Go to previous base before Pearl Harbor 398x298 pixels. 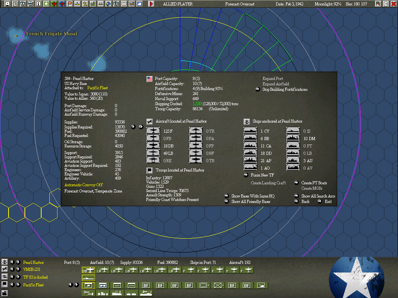point(12,262)
